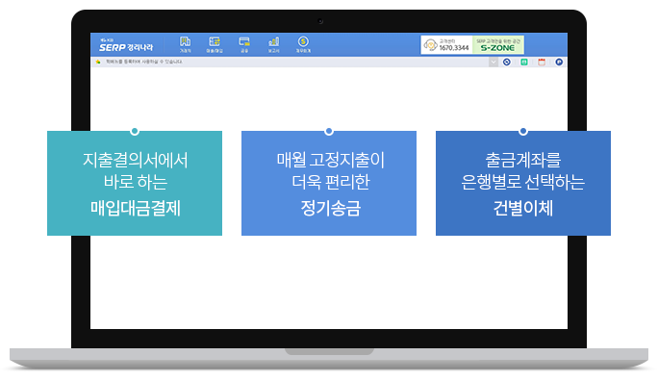
Task: Open the 보고서 chart icon menu
Action: tap(273, 44)
